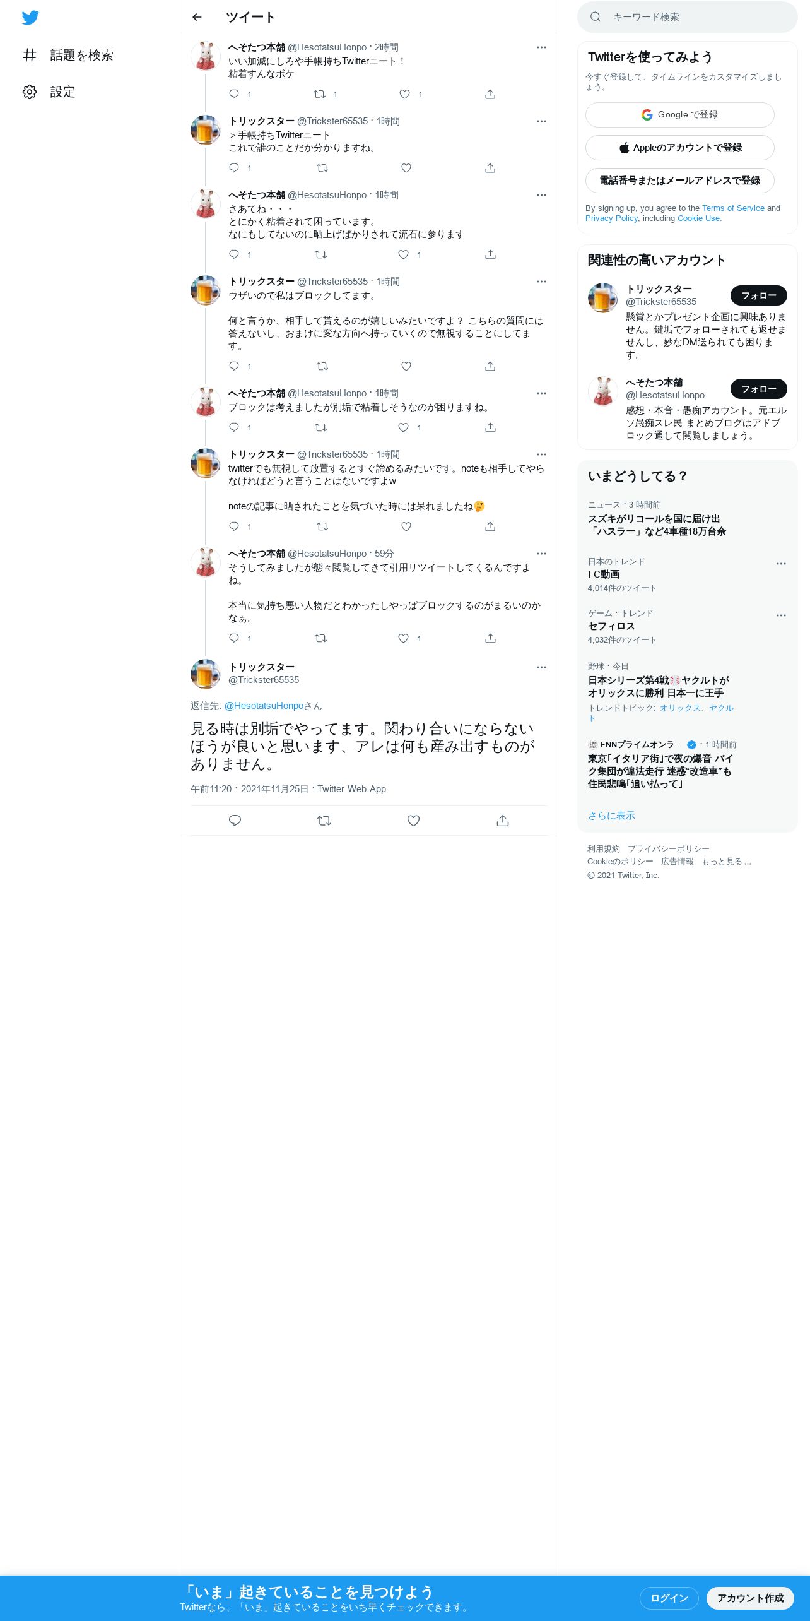810x1621 pixels.
Task: Open more options on the first tweet
Action: click(x=541, y=47)
